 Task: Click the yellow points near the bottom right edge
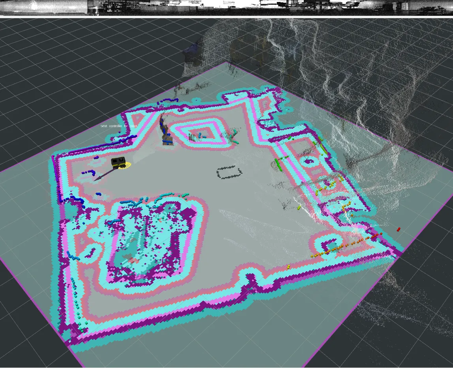click(289, 267)
